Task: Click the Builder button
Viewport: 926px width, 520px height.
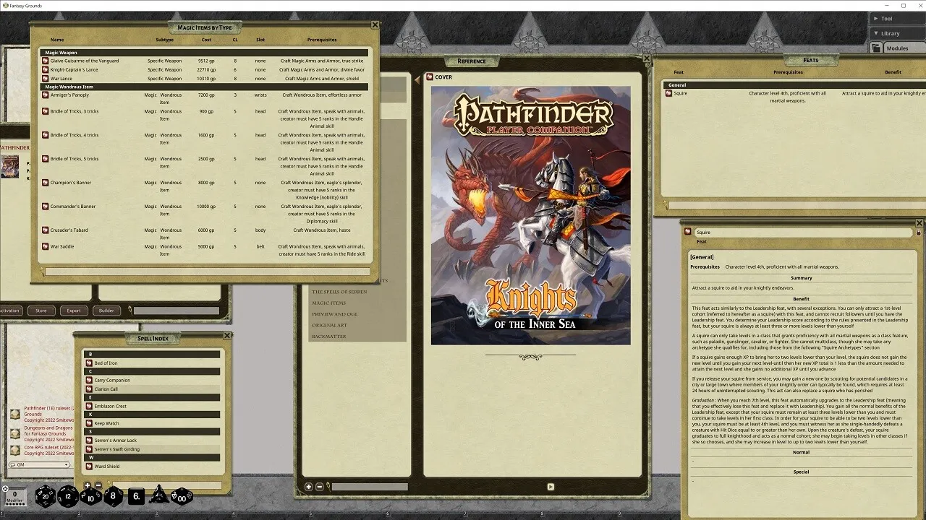Action: coord(106,311)
